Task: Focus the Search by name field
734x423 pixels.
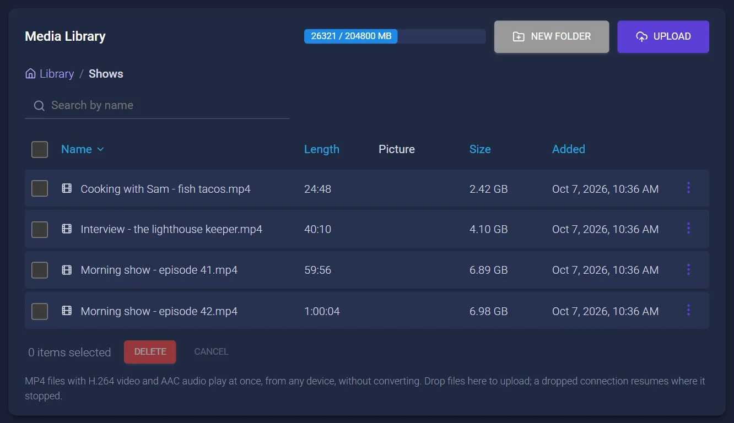Action: pyautogui.click(x=157, y=105)
